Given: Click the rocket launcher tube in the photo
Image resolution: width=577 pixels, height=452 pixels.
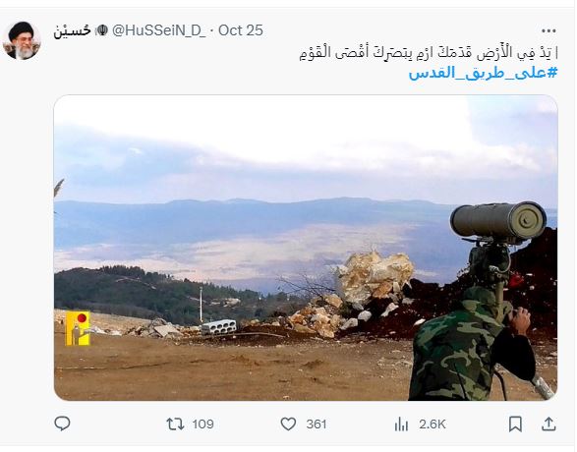Looking at the screenshot, I should (x=498, y=221).
